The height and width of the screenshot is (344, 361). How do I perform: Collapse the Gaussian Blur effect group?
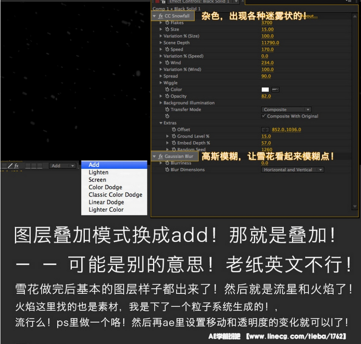154,156
